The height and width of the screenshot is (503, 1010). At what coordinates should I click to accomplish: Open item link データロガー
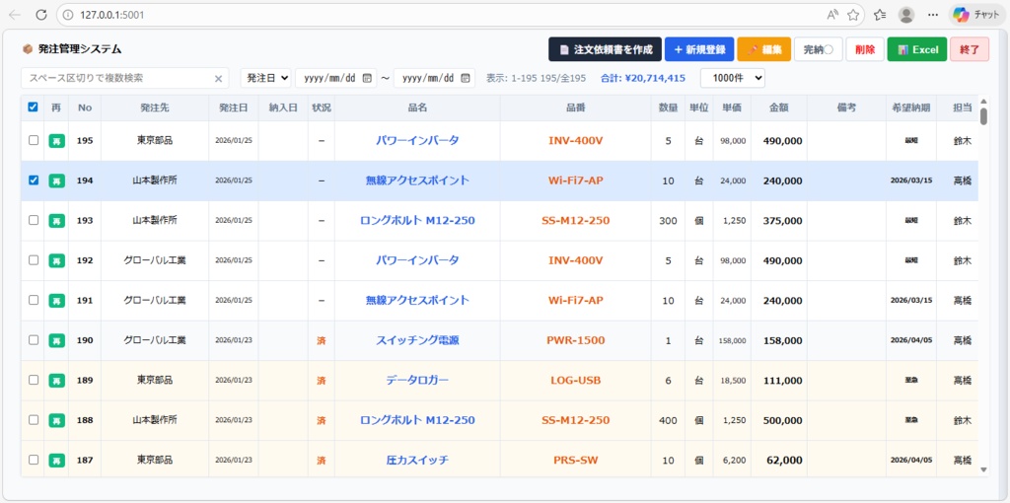[417, 381]
